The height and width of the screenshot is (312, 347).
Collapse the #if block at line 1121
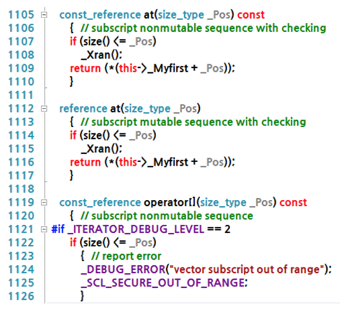[44, 229]
